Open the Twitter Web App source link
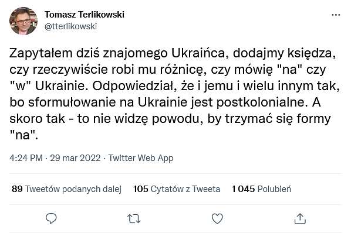The height and width of the screenshot is (233, 351). point(141,158)
